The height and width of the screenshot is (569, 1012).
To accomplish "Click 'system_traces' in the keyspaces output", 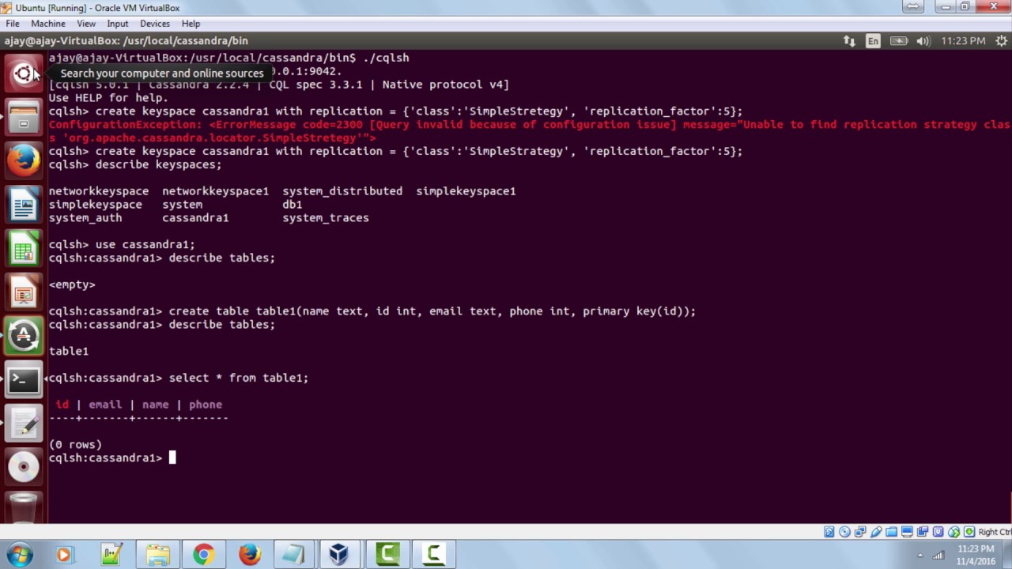I will coord(325,217).
